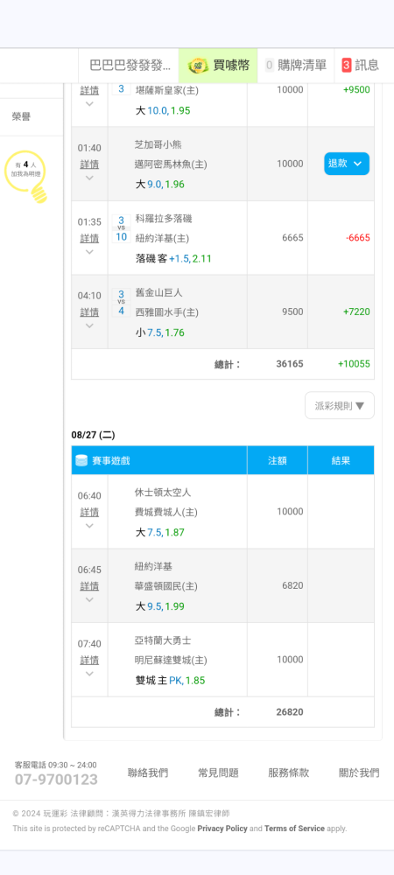Click the 購牌清單 zero count badge
Screen dimensions: 394x875
[x=270, y=66]
